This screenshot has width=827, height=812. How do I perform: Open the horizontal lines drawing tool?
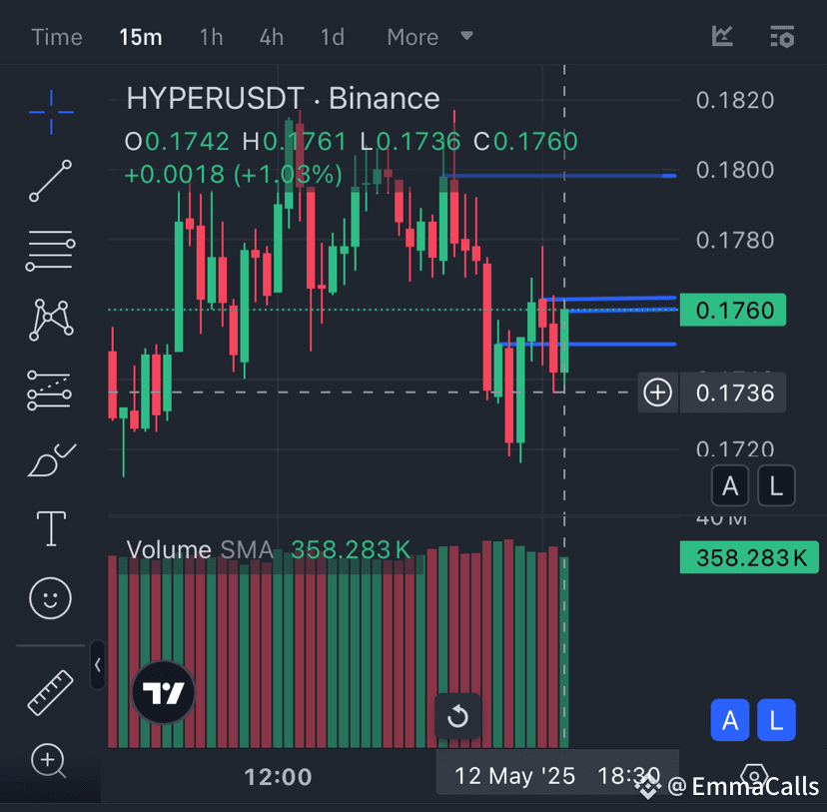50,250
